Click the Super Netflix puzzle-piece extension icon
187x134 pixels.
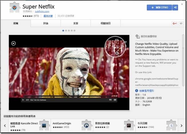(15, 7)
